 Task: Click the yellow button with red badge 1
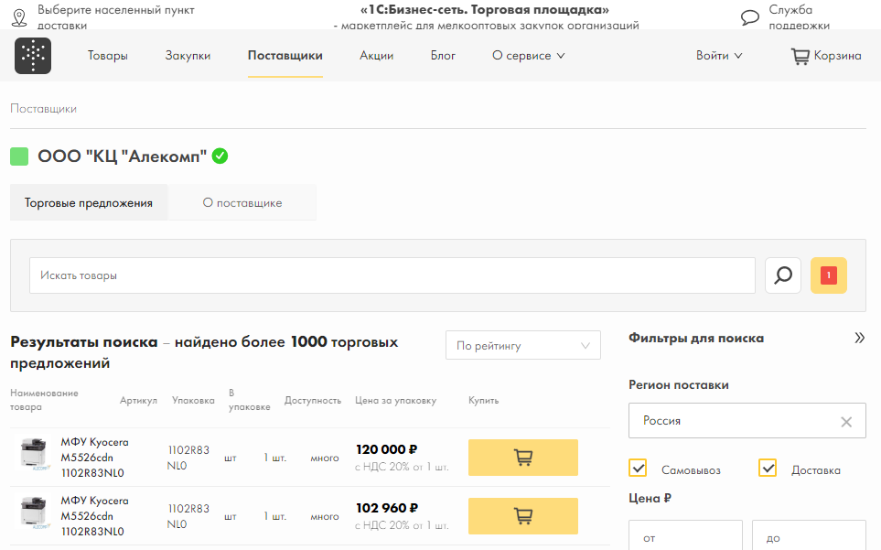click(828, 275)
